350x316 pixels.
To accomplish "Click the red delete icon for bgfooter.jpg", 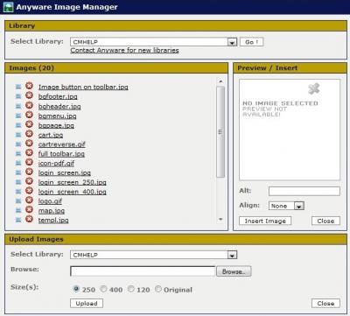I will click(29, 95).
